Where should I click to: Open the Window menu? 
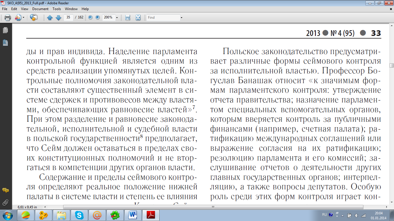(x=71, y=9)
